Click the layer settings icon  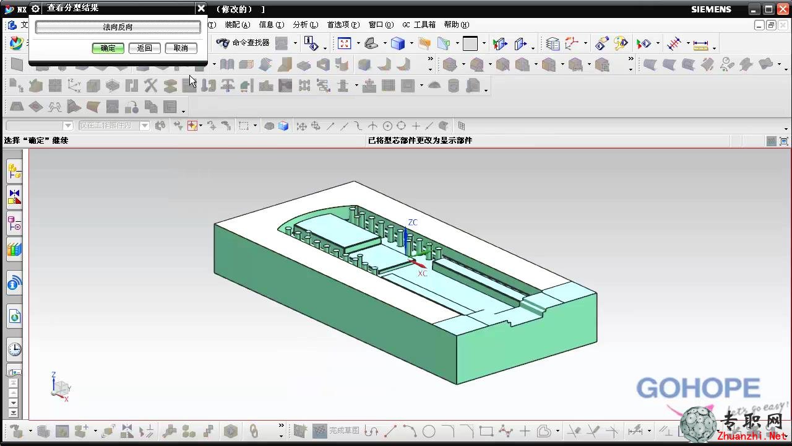tap(553, 43)
